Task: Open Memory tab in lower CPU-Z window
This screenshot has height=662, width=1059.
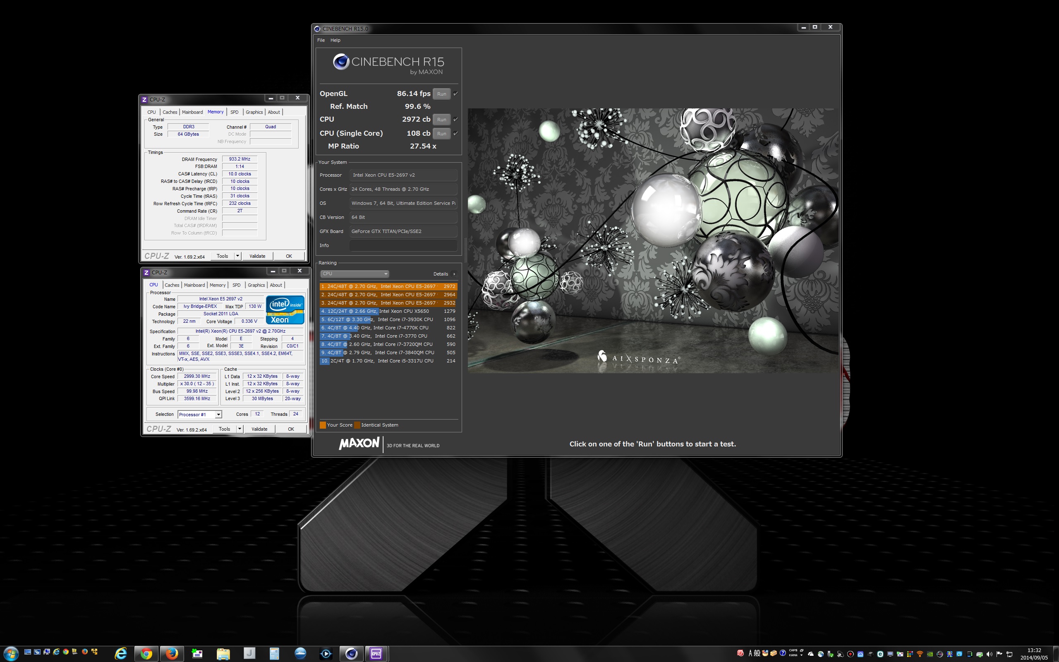Action: pyautogui.click(x=218, y=285)
